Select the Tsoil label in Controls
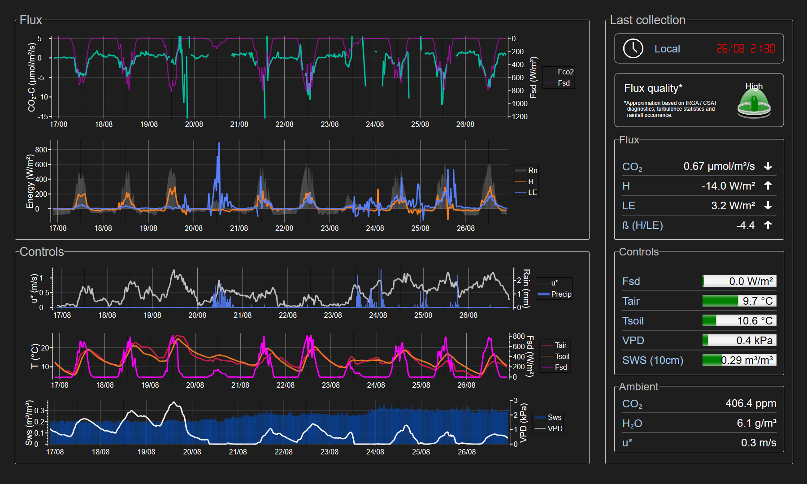 pyautogui.click(x=633, y=321)
